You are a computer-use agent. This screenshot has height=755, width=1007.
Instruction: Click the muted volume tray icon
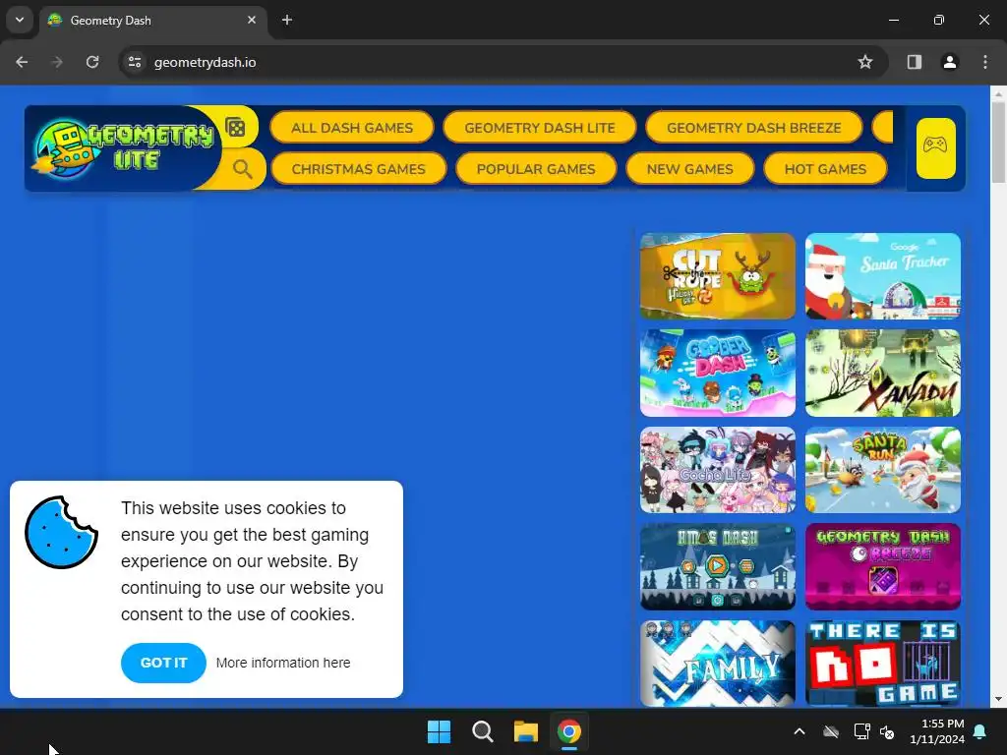pyautogui.click(x=888, y=731)
